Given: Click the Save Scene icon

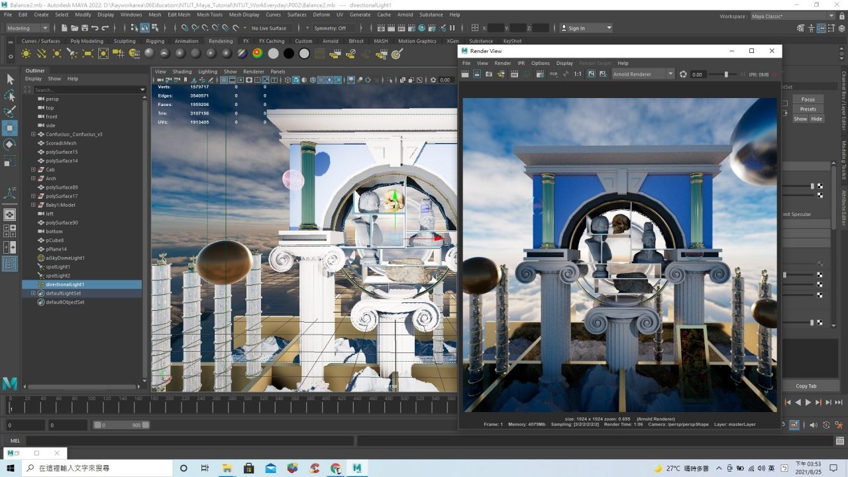Looking at the screenshot, I should coord(83,28).
